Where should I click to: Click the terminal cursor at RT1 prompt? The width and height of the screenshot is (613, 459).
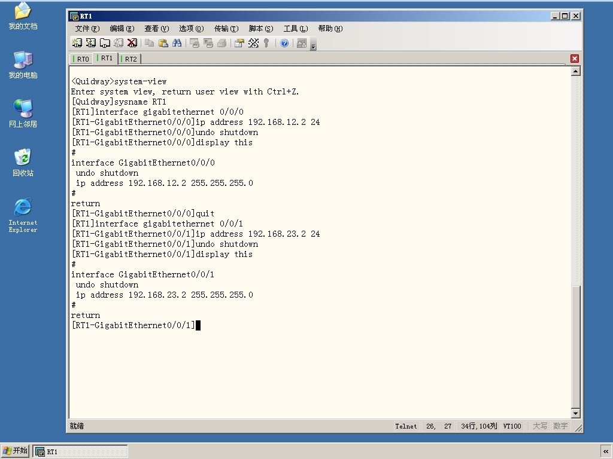point(198,325)
